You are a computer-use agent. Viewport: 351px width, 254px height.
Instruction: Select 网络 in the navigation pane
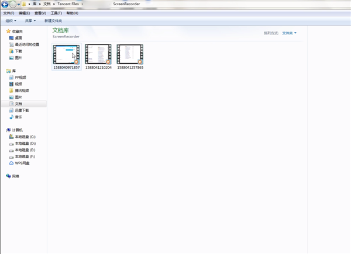[x=13, y=176]
